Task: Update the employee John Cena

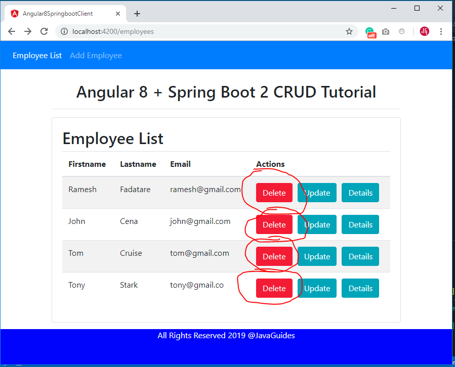Action: tap(317, 224)
